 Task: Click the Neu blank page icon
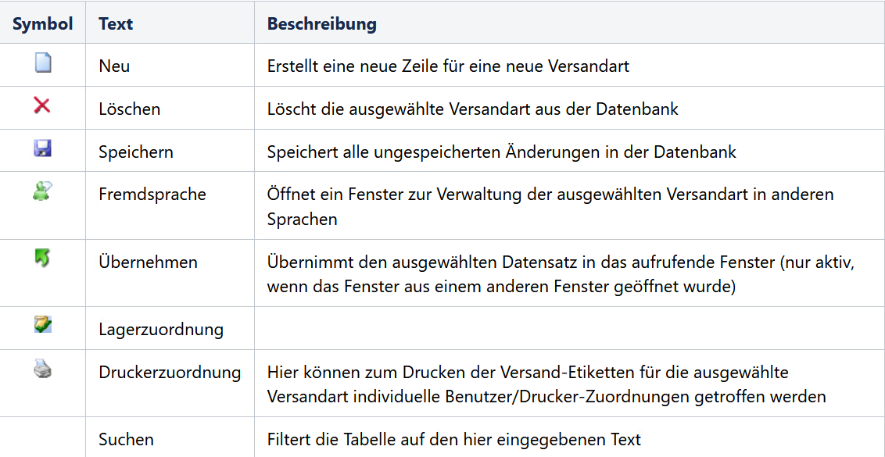click(43, 62)
